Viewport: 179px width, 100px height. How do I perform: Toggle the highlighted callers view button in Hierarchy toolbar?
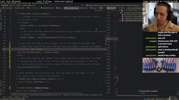click(122, 11)
